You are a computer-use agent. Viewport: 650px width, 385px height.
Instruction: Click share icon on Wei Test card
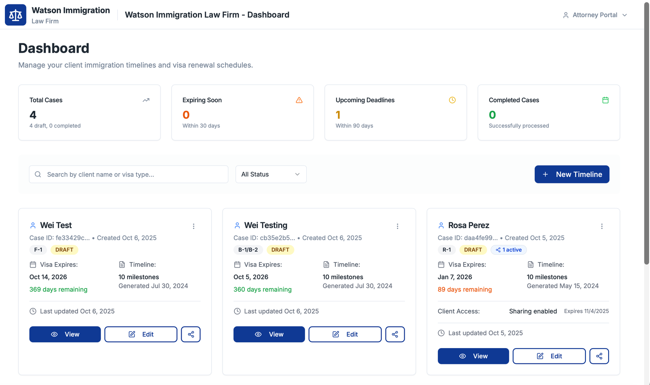(191, 334)
